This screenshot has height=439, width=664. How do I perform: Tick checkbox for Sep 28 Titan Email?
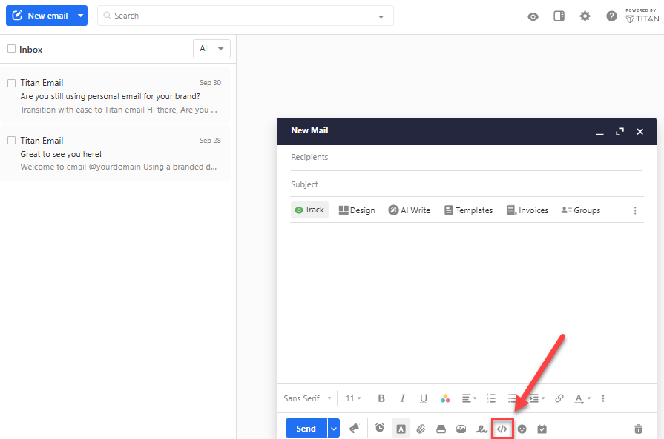[x=11, y=140]
